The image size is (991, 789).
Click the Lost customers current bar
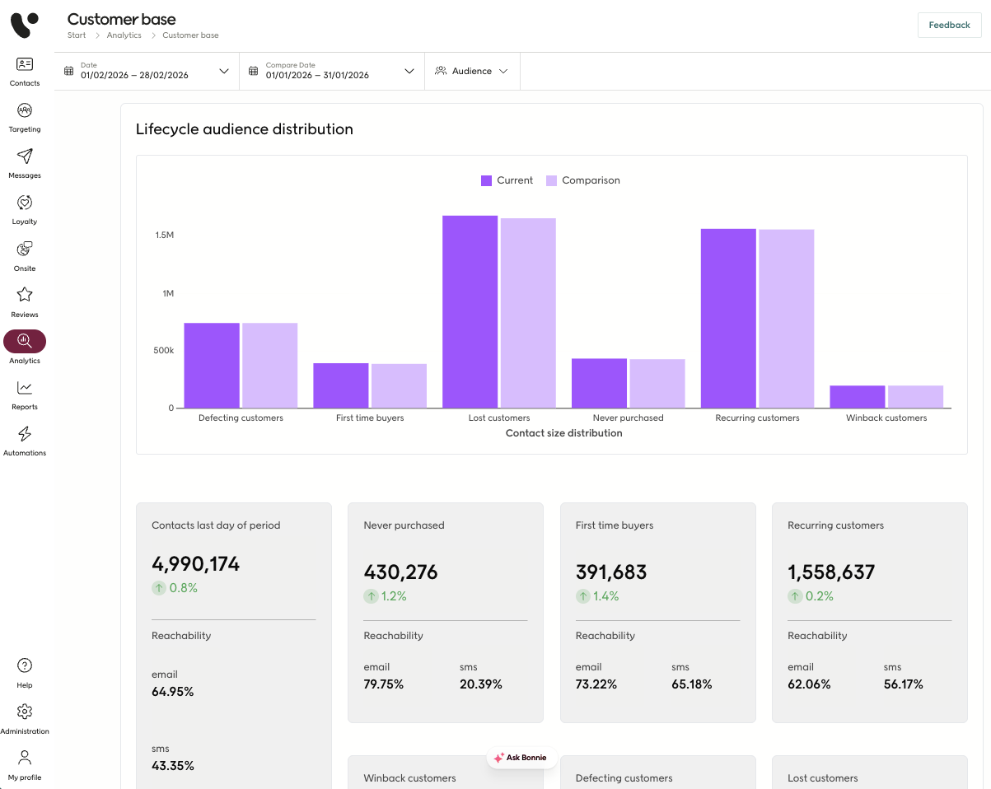(470, 311)
